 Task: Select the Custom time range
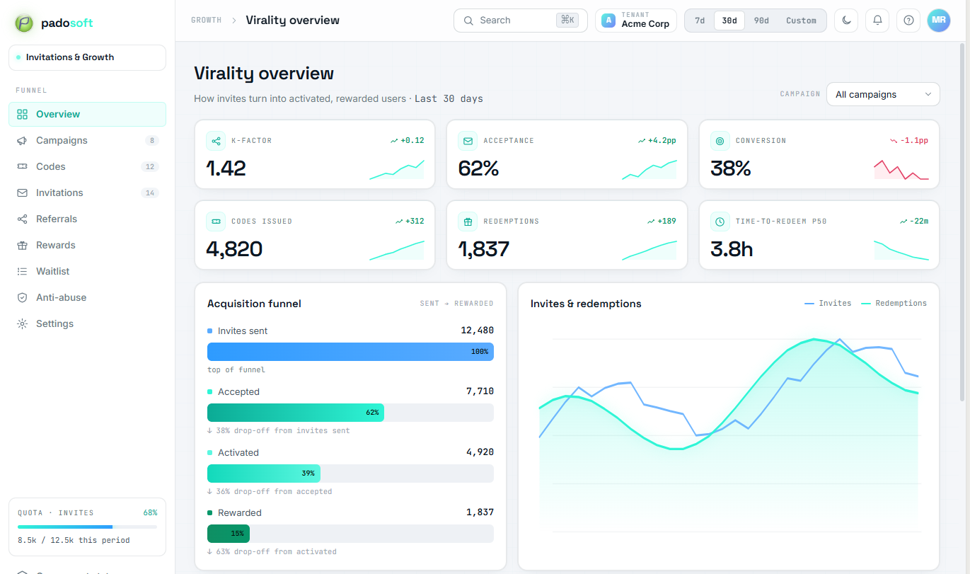[801, 21]
